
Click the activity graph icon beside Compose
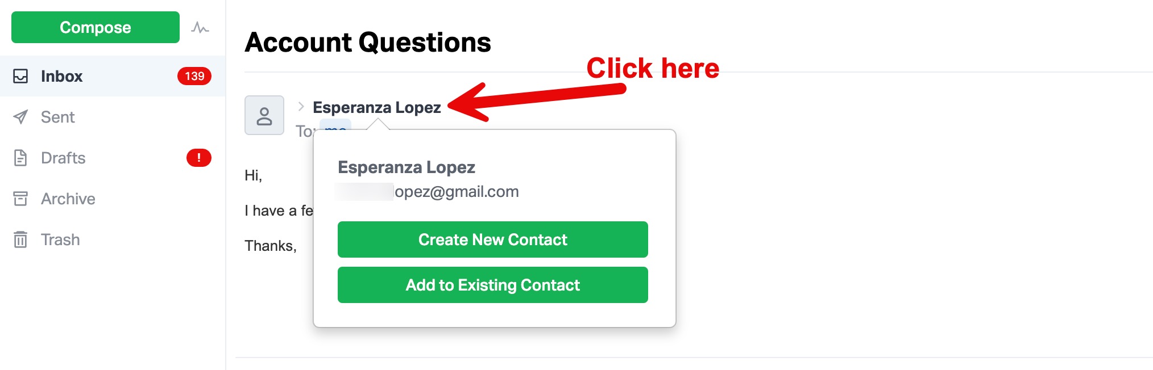[x=201, y=27]
